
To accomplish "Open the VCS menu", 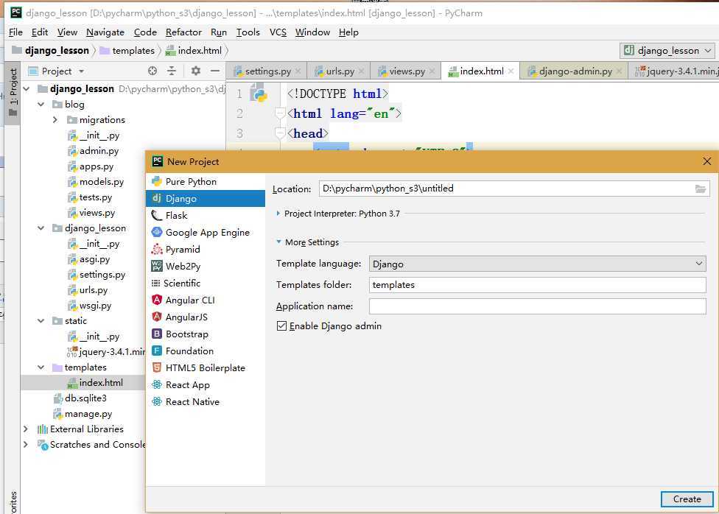I will click(x=278, y=32).
